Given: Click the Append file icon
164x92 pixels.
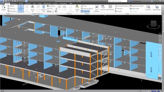Looking at the screenshot, I should coord(4,7).
